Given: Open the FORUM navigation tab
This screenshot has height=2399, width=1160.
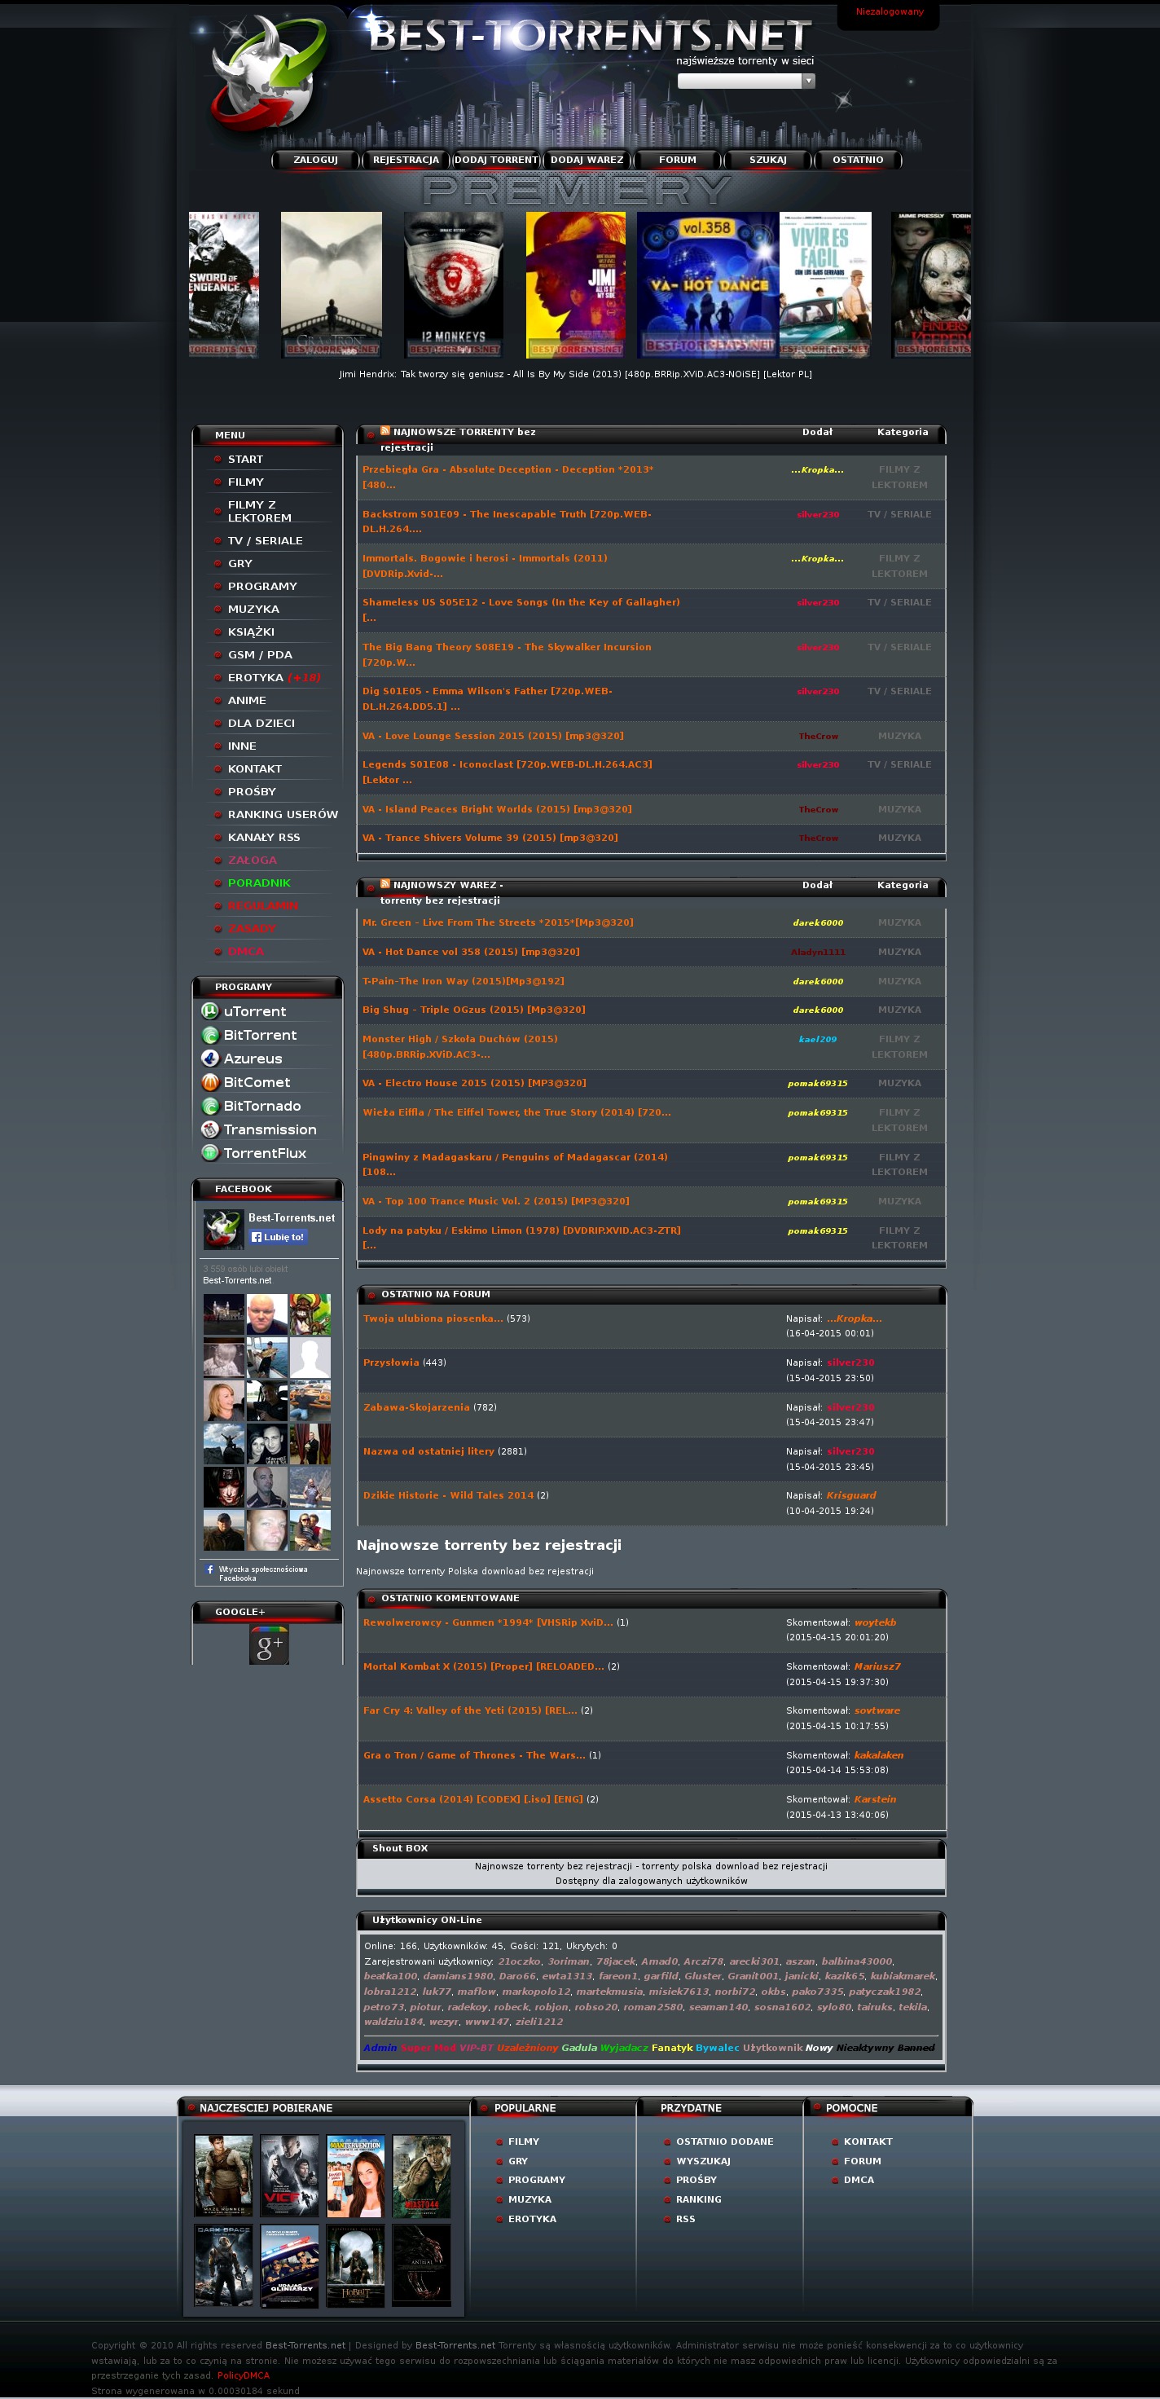Looking at the screenshot, I should 678,159.
